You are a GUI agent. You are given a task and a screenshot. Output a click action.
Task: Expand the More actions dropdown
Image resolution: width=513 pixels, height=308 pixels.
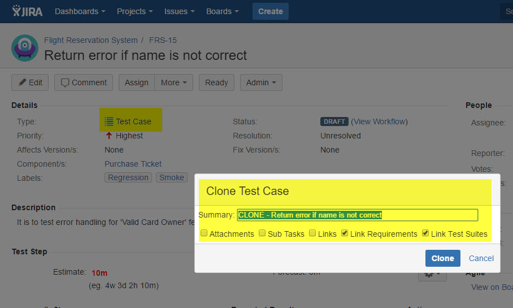coord(173,83)
